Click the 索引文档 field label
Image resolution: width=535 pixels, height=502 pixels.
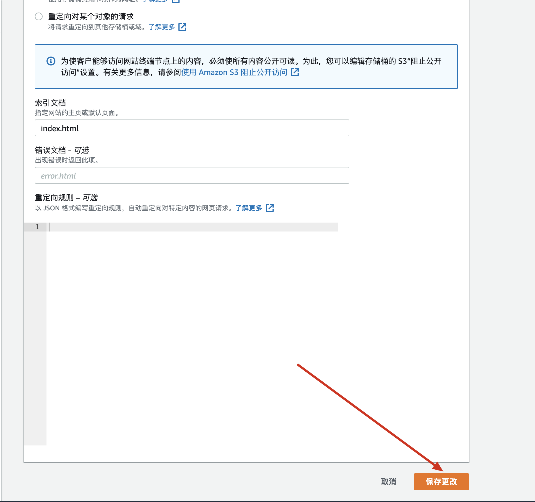point(50,103)
